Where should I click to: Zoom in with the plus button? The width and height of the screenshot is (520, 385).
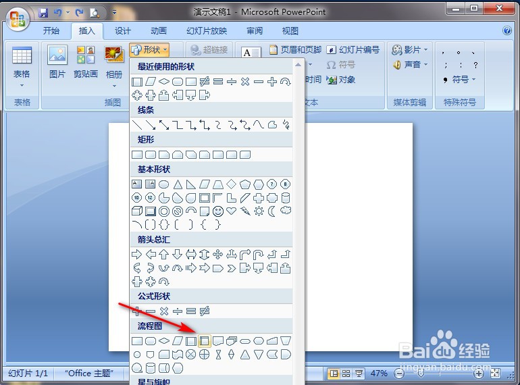tap(478, 374)
